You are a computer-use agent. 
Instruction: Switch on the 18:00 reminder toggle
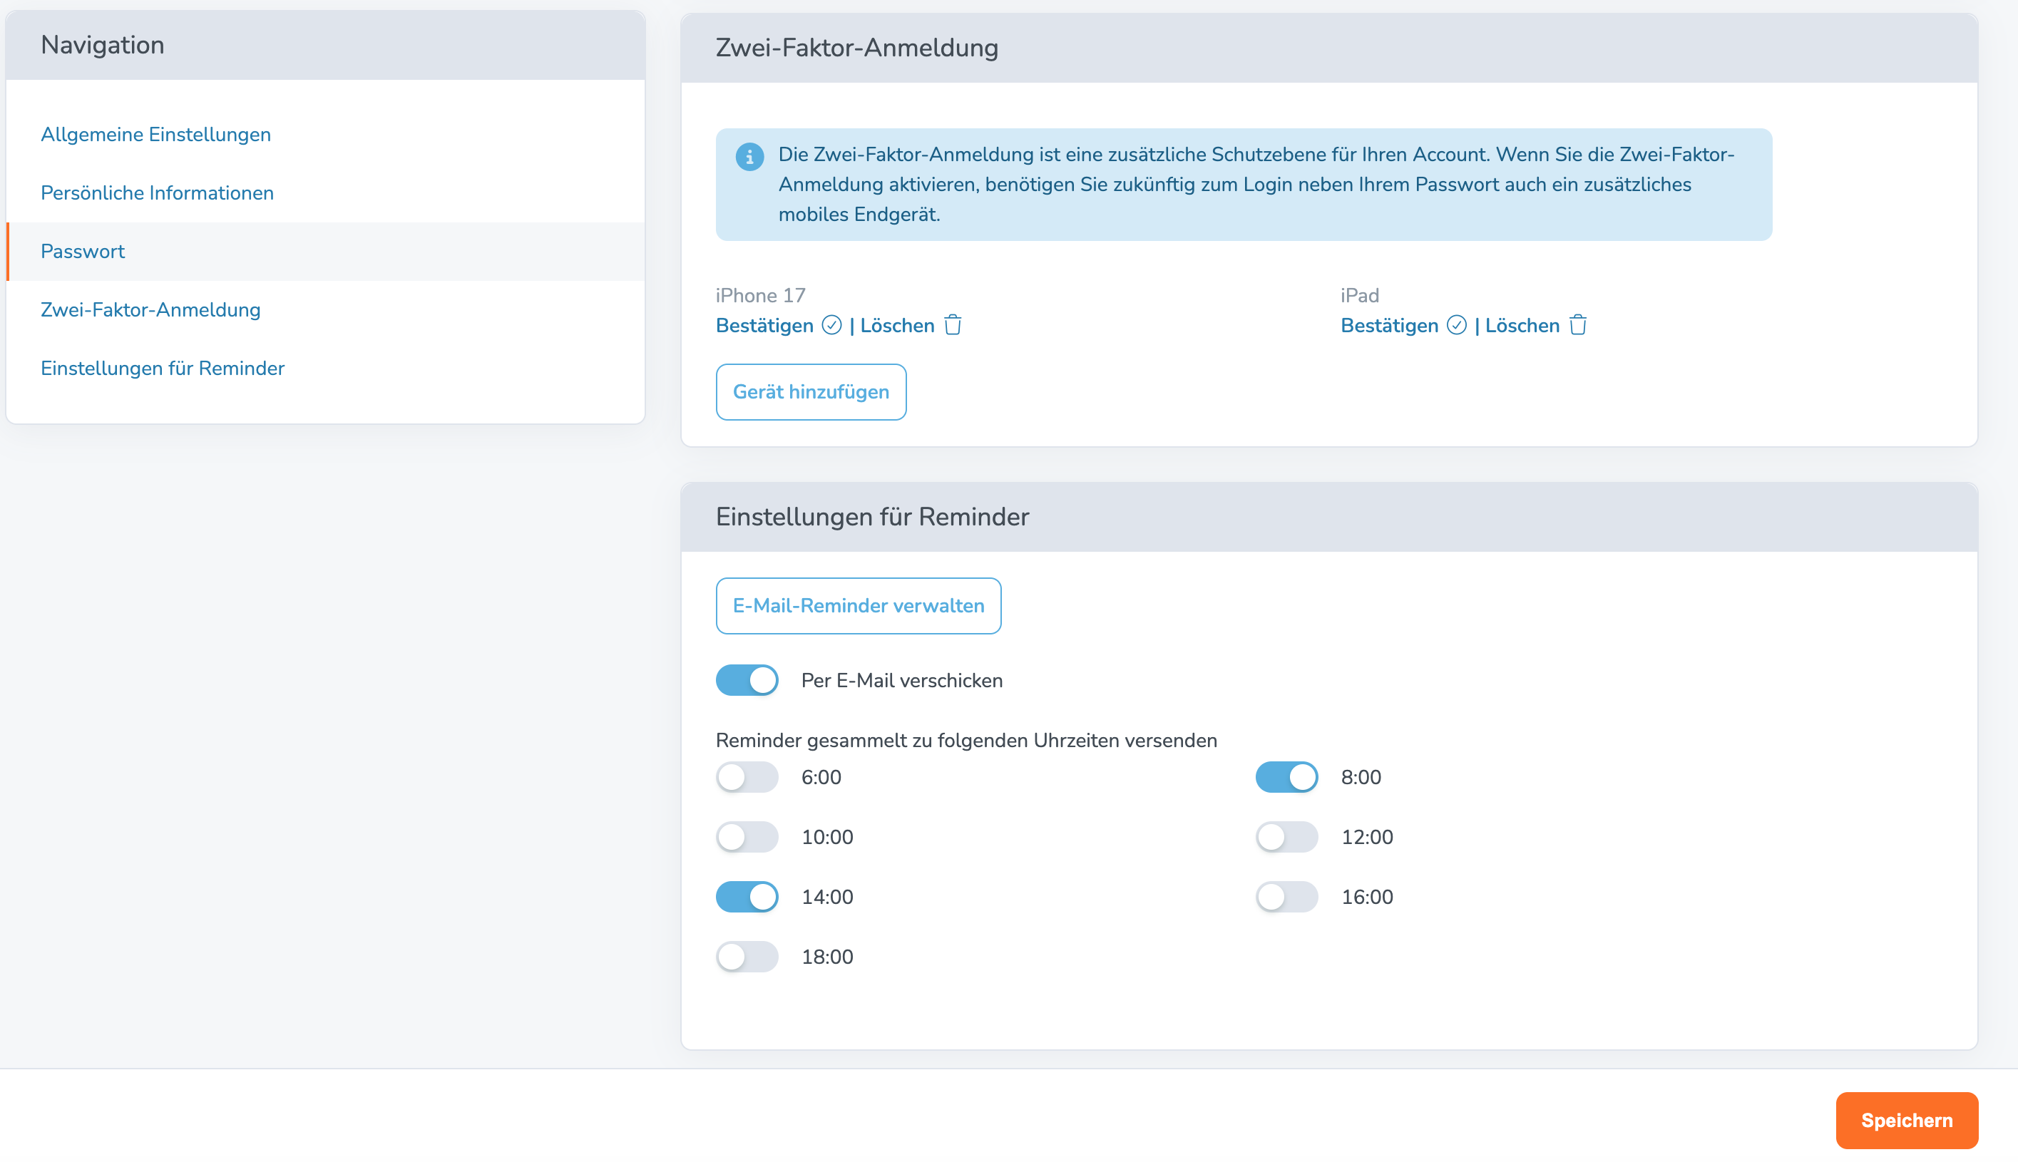(x=747, y=956)
